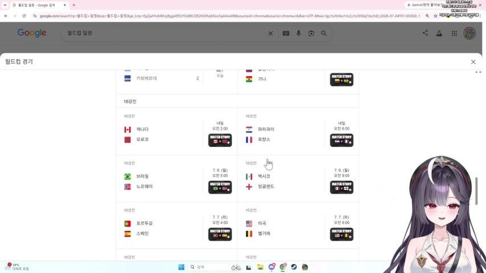Open the on-screen keyboard input tool
486x273 pixels.
[x=286, y=33]
